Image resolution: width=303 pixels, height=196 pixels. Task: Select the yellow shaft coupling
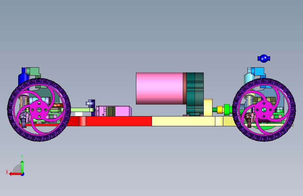click(220, 110)
